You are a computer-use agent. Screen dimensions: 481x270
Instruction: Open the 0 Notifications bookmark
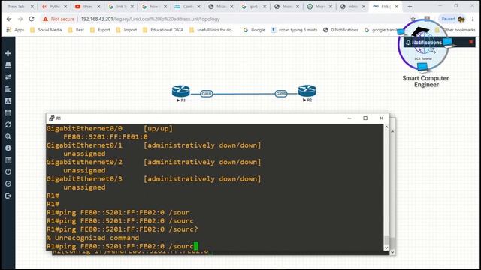point(340,30)
